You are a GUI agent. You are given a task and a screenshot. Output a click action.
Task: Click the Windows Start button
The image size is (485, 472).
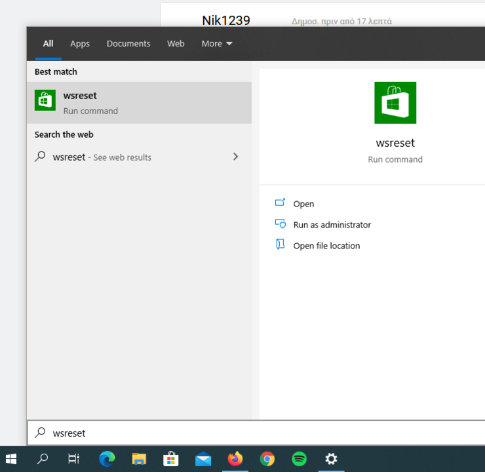pos(11,459)
